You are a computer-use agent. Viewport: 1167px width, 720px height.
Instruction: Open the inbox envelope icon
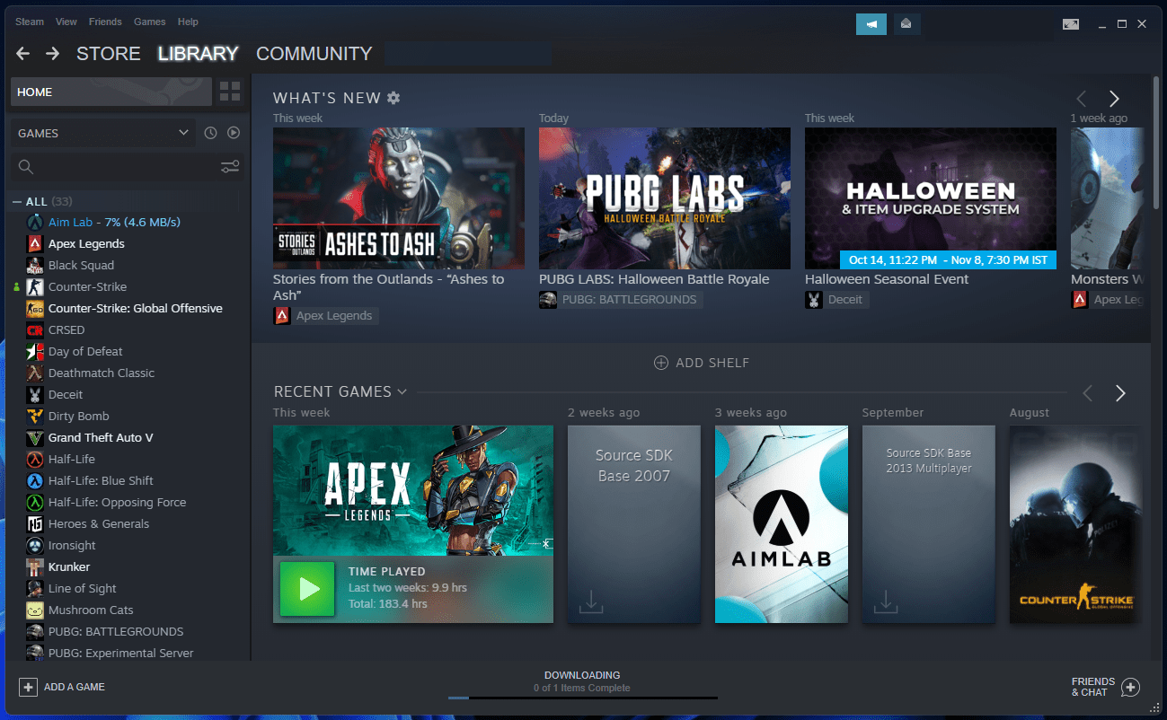point(906,24)
